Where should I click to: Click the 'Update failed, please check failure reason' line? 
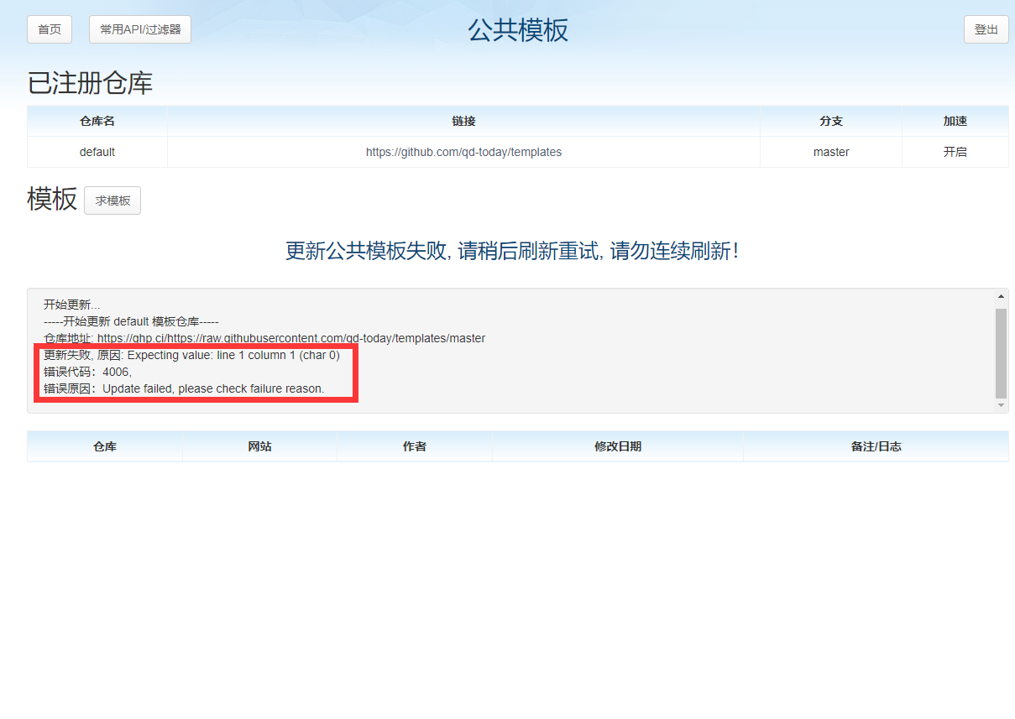tap(184, 388)
